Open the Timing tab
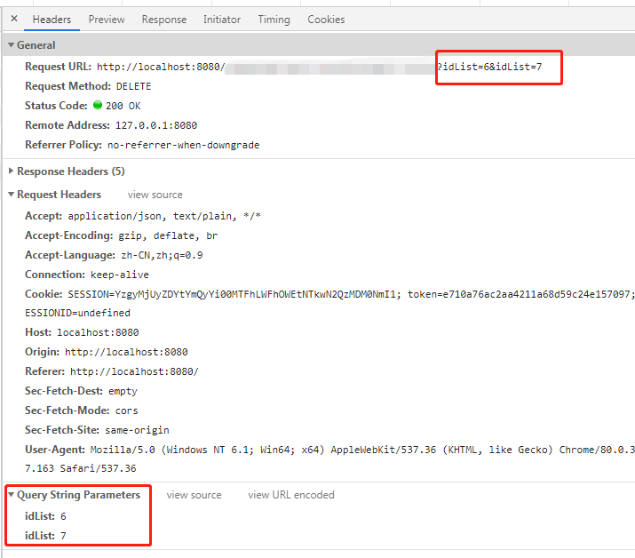Screen dimensions: 635x558 274,20
